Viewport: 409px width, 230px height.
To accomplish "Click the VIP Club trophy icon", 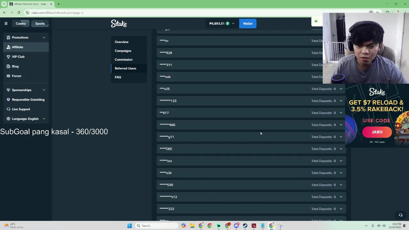I will point(8,57).
